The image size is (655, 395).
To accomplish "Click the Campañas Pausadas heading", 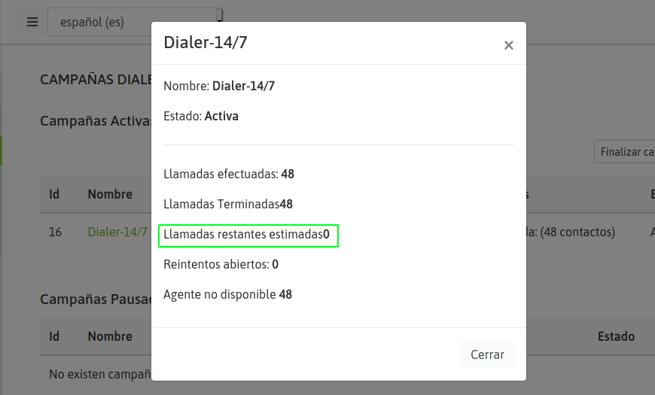I will pos(95,299).
